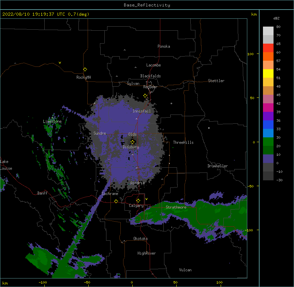The width and height of the screenshot is (294, 287).
Task: Click the Calgary city label
Action: tap(136, 206)
